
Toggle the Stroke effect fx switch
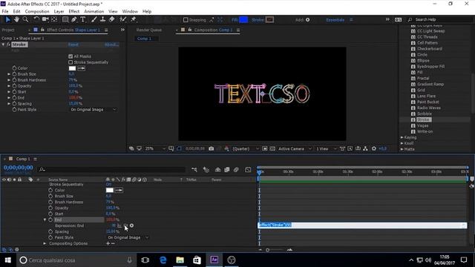tap(8, 44)
